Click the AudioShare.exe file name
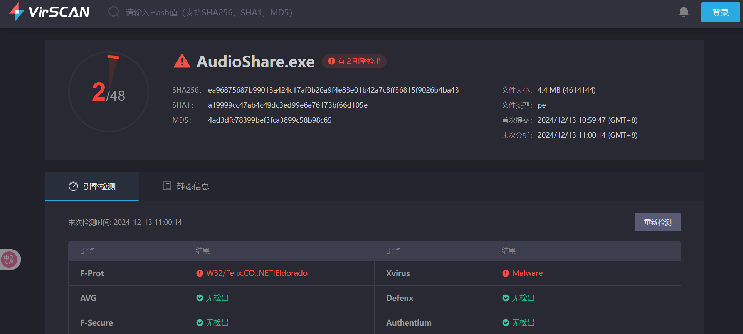743x334 pixels. [256, 61]
